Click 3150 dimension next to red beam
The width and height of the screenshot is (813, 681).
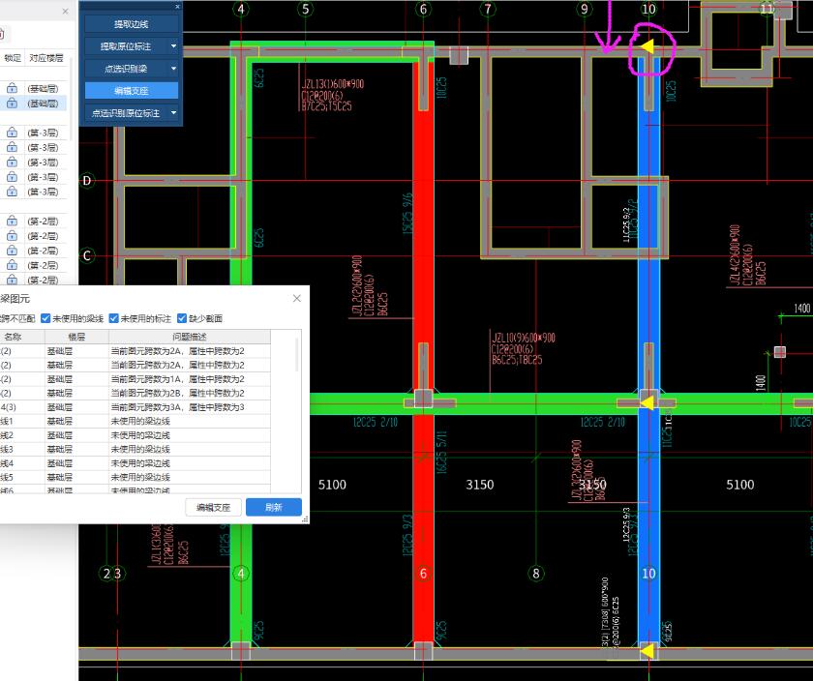click(x=480, y=485)
